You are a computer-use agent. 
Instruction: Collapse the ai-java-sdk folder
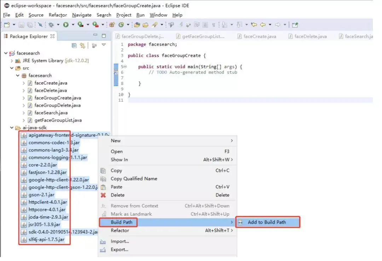coord(12,127)
